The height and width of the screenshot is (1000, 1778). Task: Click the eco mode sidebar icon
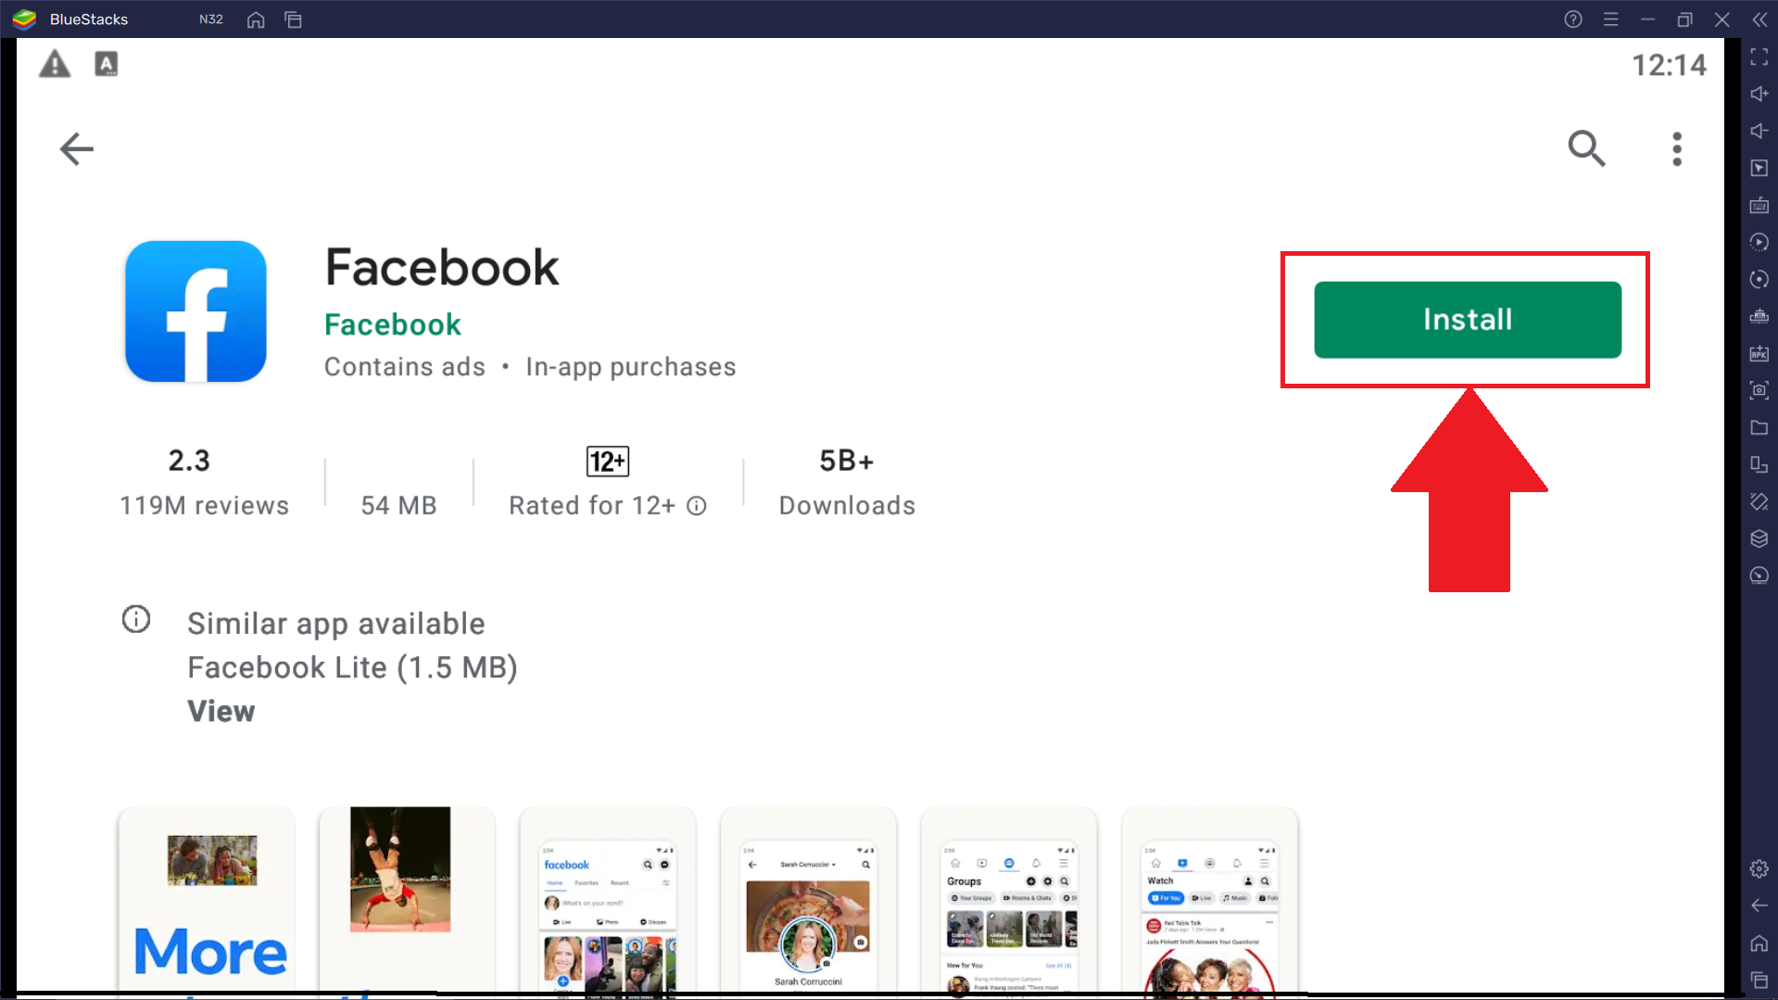pyautogui.click(x=1759, y=576)
